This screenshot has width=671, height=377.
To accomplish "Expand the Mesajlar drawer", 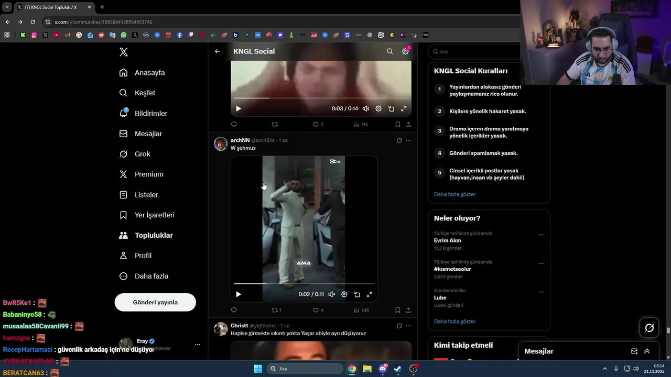I will coord(647,351).
